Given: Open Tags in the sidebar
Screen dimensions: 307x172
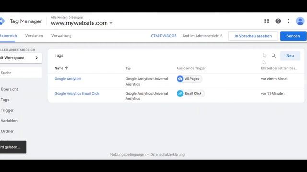Looking at the screenshot, I should (5, 100).
